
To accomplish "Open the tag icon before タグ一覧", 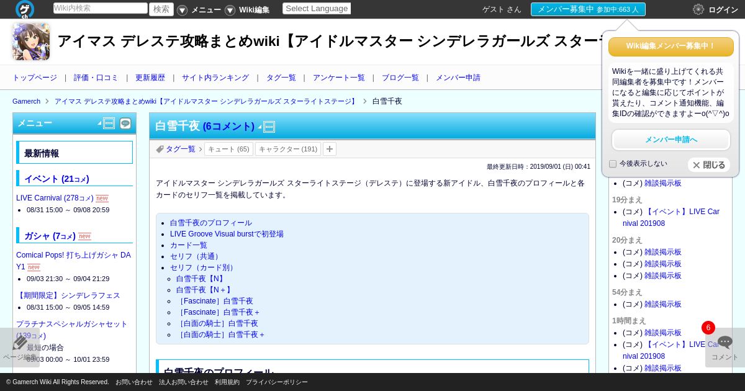I will pyautogui.click(x=160, y=149).
